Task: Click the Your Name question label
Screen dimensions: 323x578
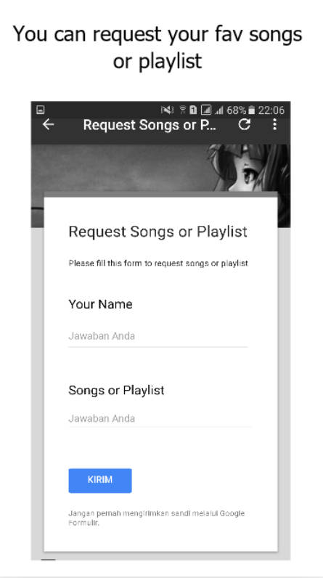Action: tap(100, 304)
